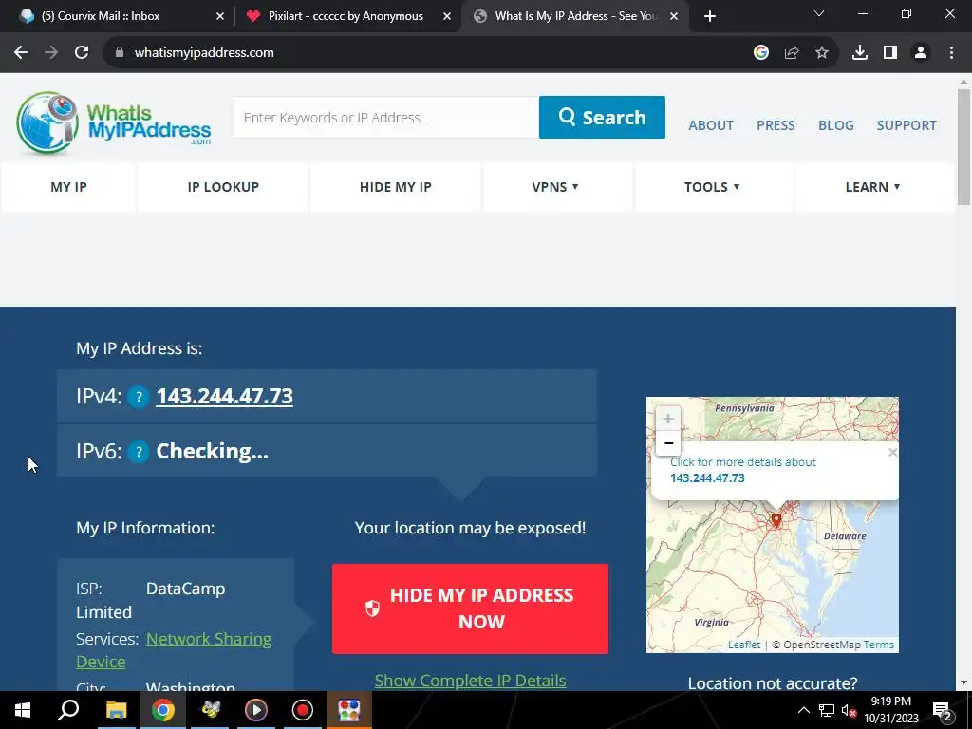Screen dimensions: 972x729
Task: Open the PRESS link
Action: pyautogui.click(x=776, y=125)
